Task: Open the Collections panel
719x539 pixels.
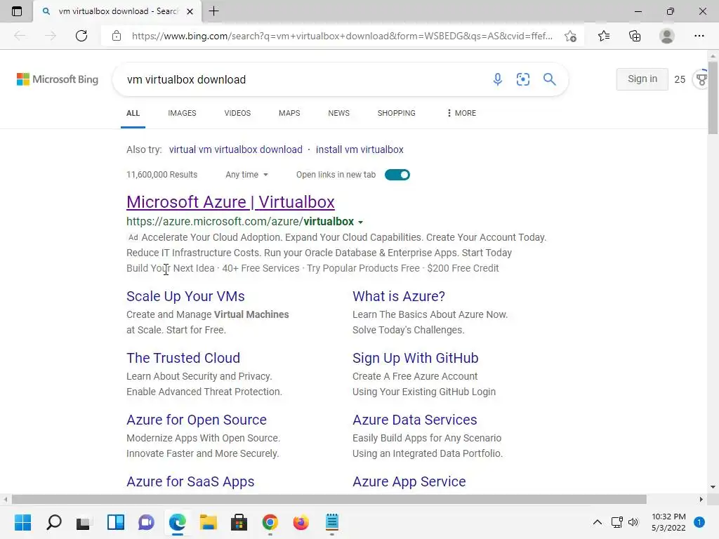Action: point(635,36)
